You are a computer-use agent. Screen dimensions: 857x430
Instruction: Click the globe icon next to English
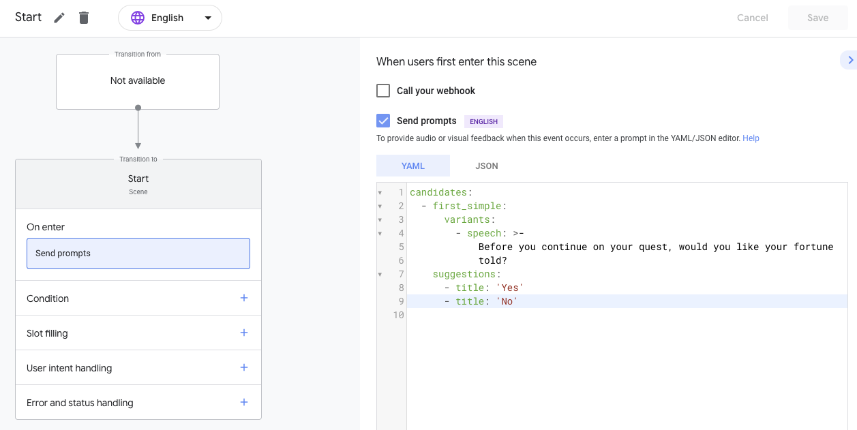(x=138, y=18)
